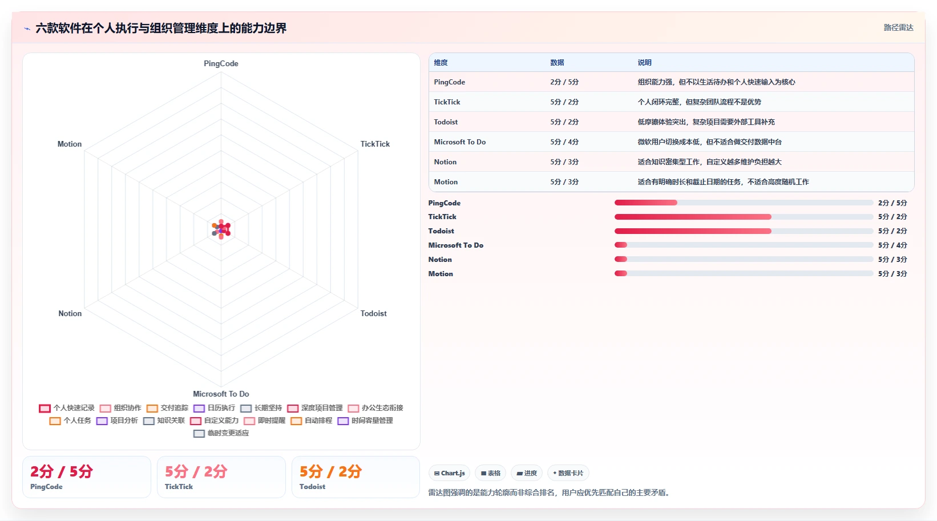This screenshot has width=937, height=521.
Task: Select the Notion table row name
Action: click(x=445, y=162)
